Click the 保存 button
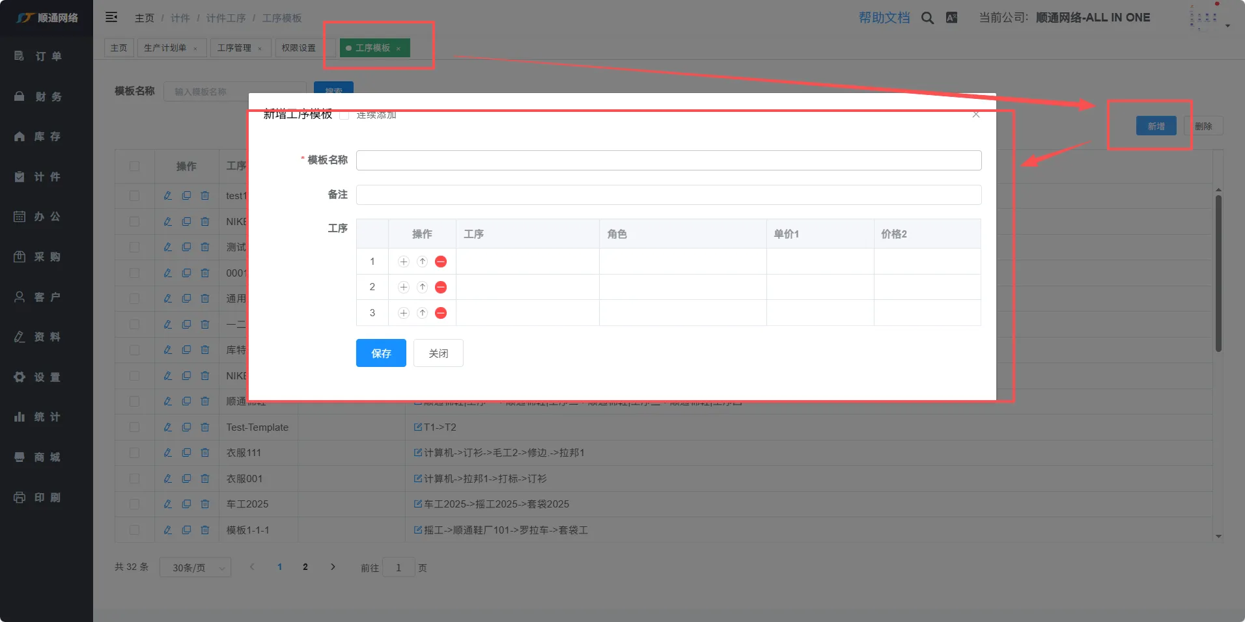The image size is (1245, 622). 381,353
